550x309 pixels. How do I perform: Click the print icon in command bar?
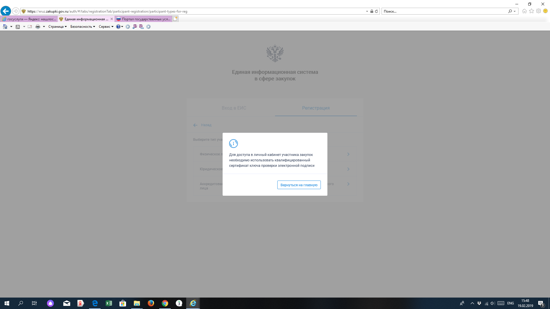[38, 27]
